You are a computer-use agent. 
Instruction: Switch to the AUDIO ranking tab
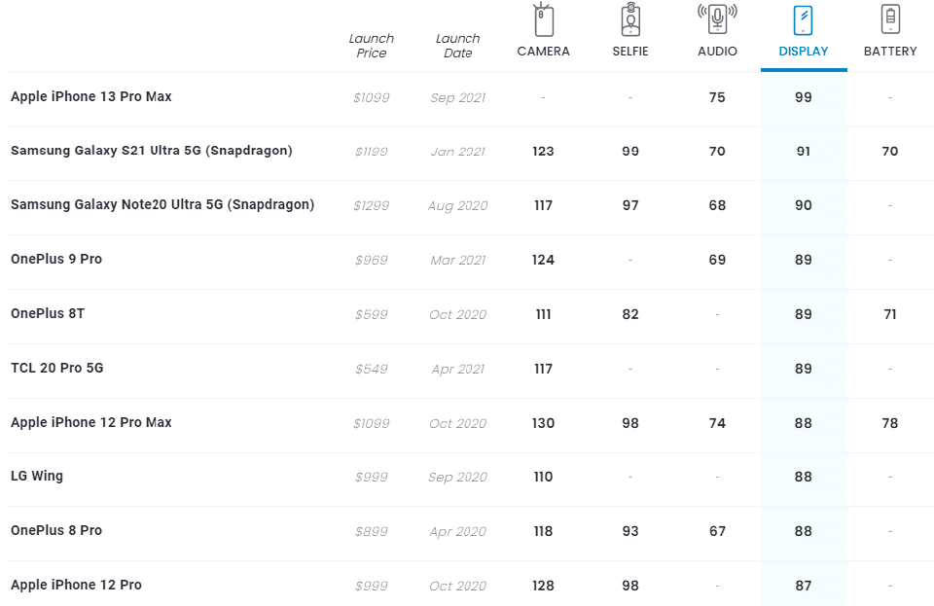pos(717,52)
